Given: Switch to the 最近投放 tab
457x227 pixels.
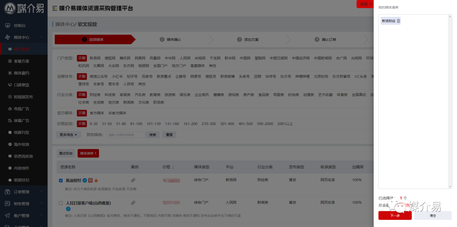Looking at the screenshot, I should 66,153.
